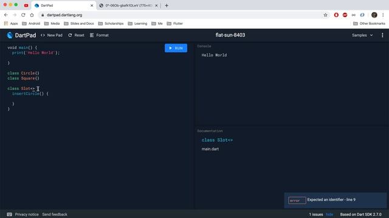Click the 'void main()' code line
Screen dimensions: 389x218
(x=22, y=47)
